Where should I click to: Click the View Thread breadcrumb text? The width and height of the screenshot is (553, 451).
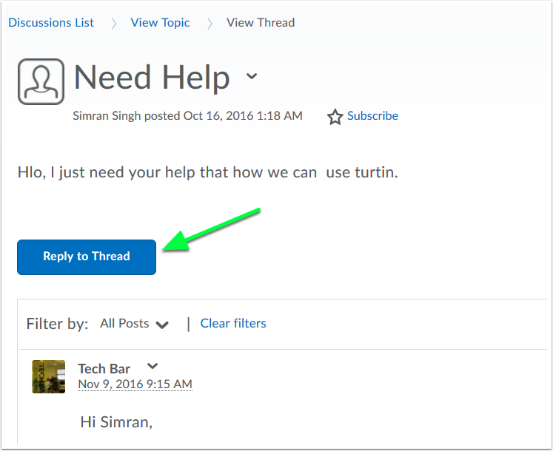pos(261,22)
